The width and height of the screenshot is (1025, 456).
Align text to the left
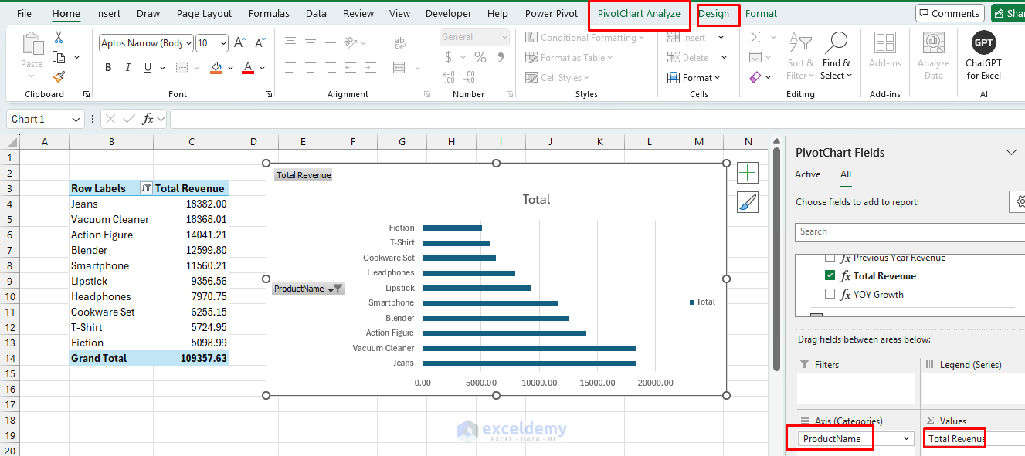click(290, 68)
